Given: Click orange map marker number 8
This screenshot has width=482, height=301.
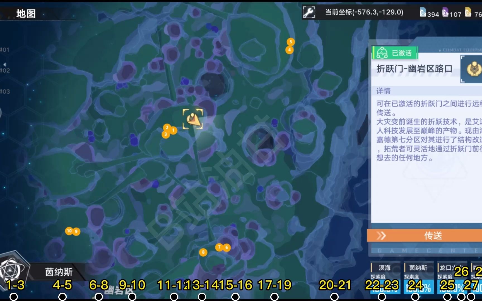Looking at the screenshot, I should pyautogui.click(x=203, y=252).
